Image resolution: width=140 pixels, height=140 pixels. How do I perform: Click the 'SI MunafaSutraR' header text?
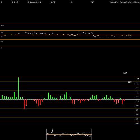tap(34, 2)
